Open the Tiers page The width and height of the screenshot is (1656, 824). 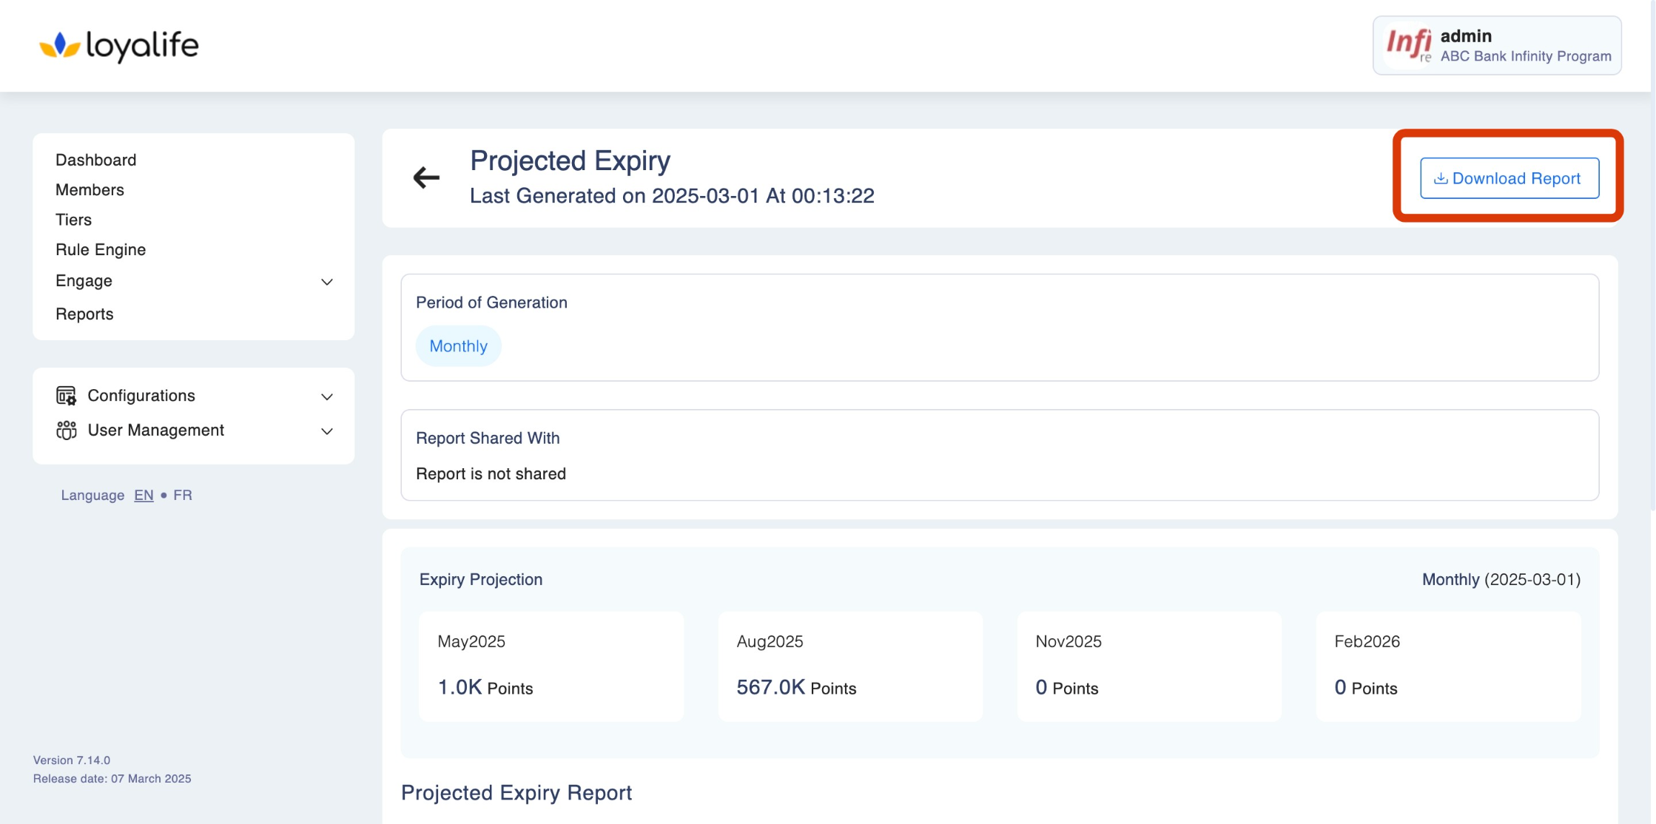click(73, 220)
